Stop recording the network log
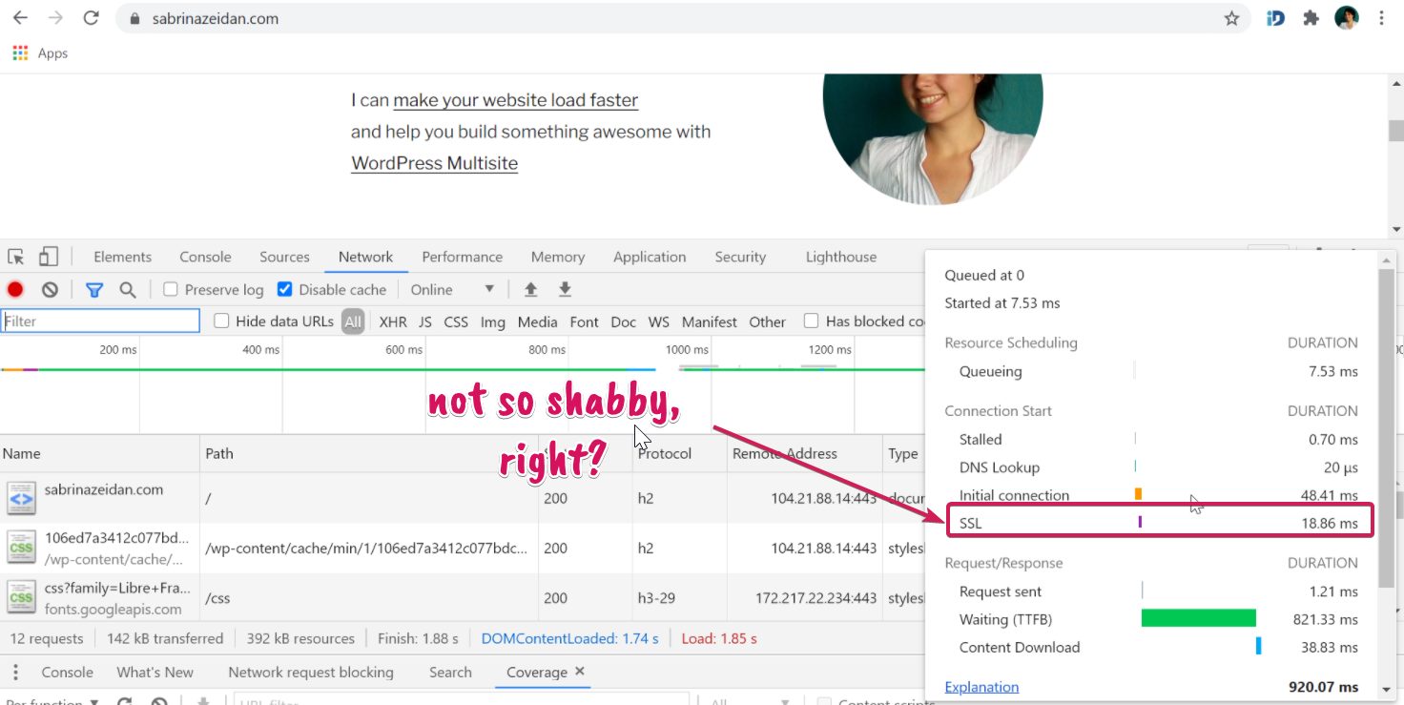 (15, 290)
